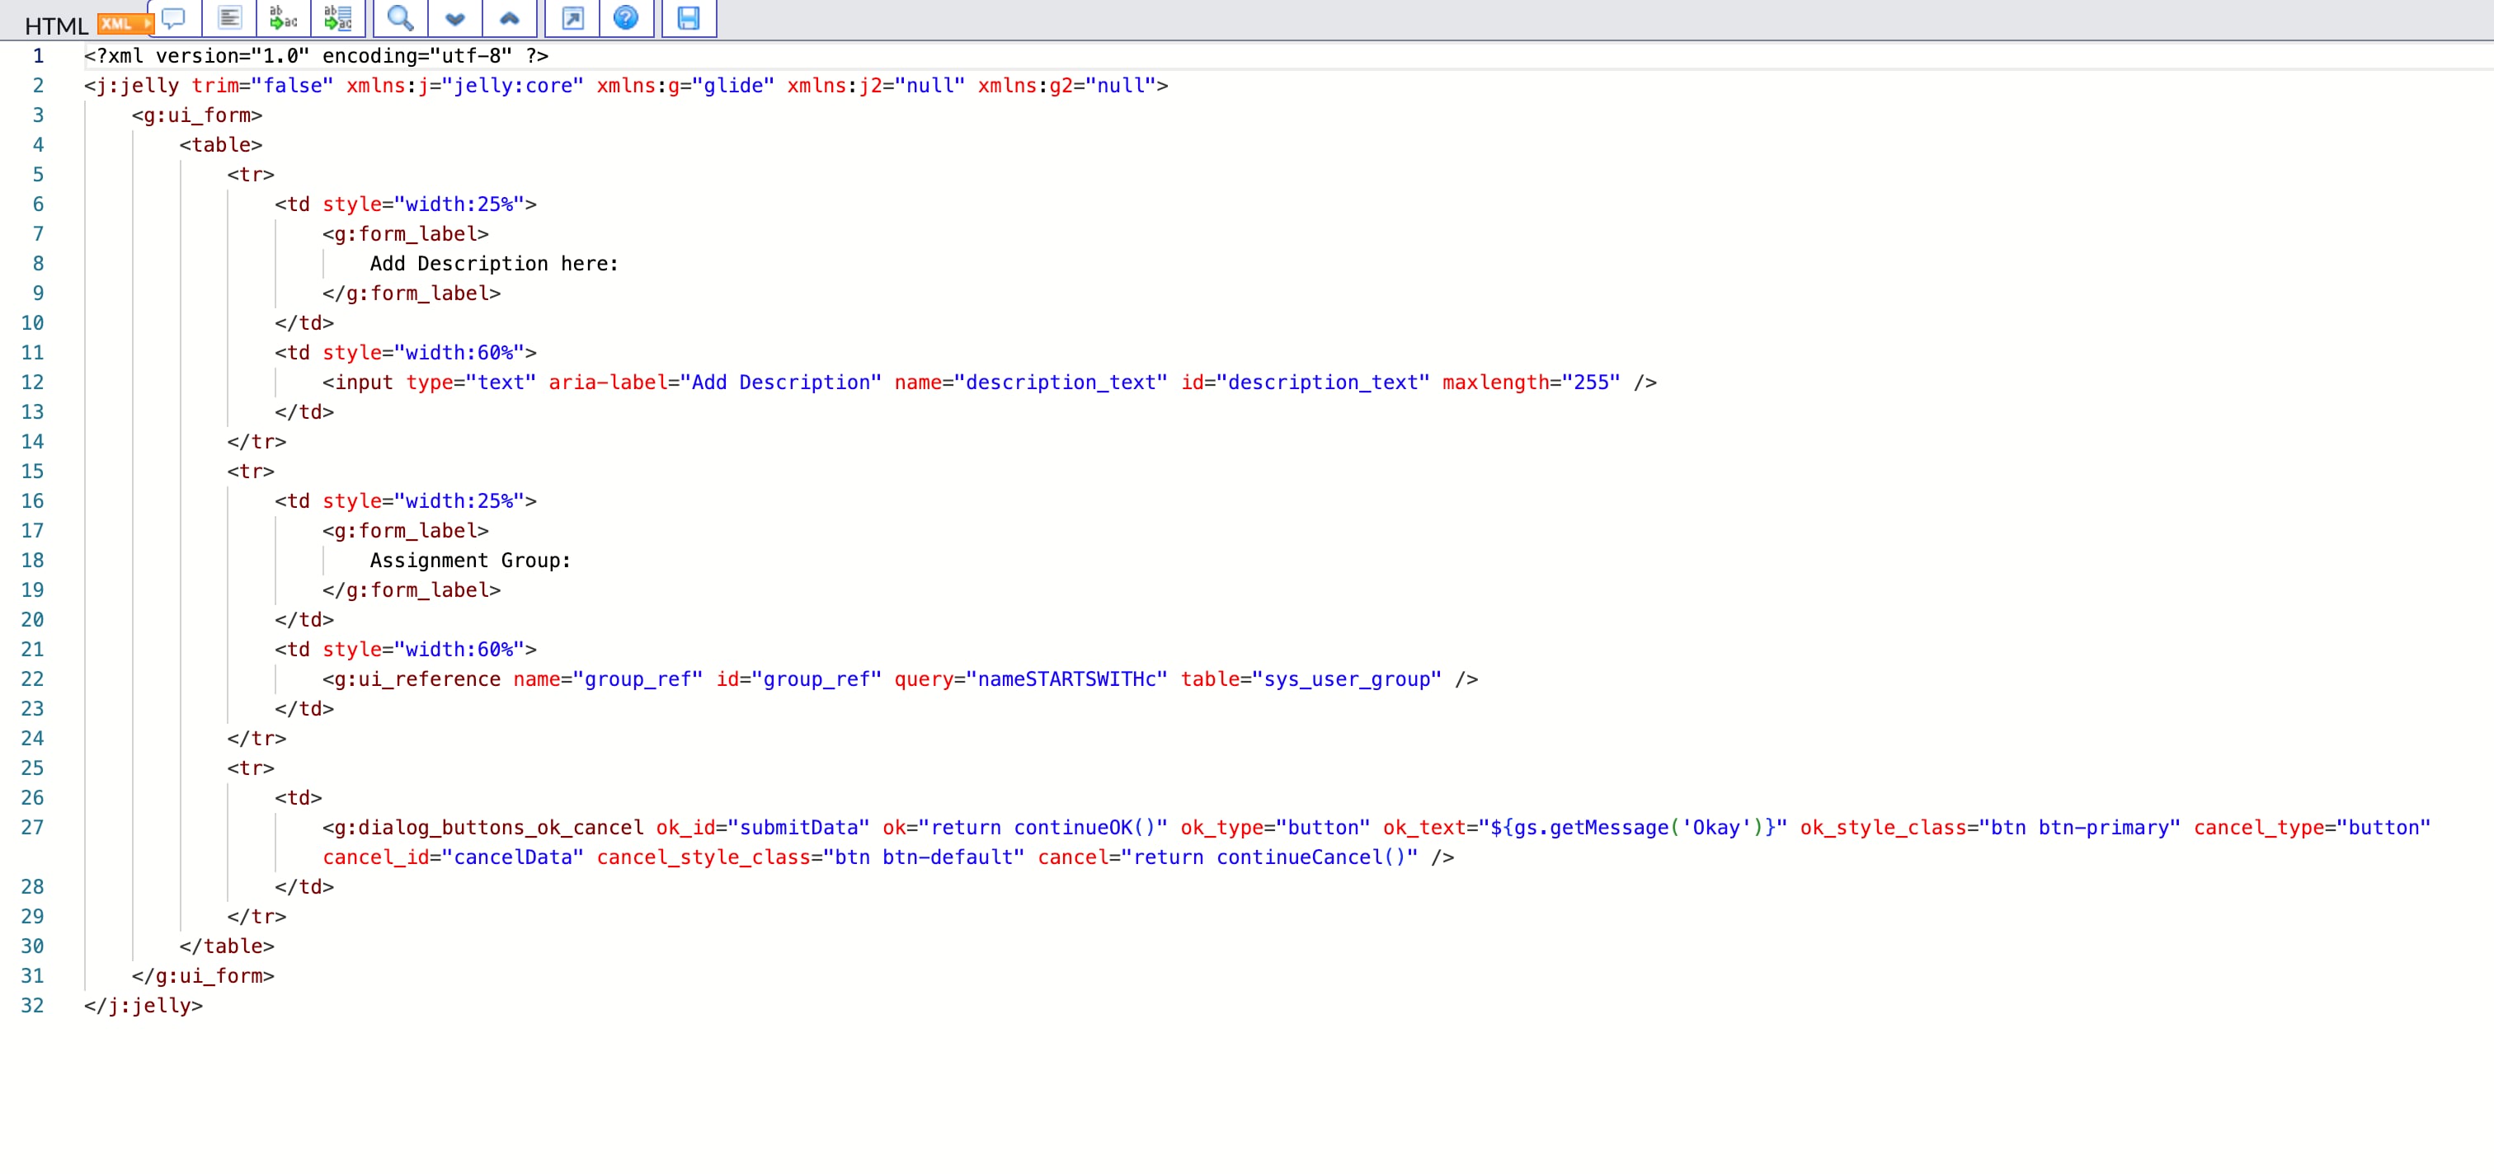Click 'cancel="return continueCancel()"' attribute
2494x1174 pixels.
pyautogui.click(x=1228, y=857)
